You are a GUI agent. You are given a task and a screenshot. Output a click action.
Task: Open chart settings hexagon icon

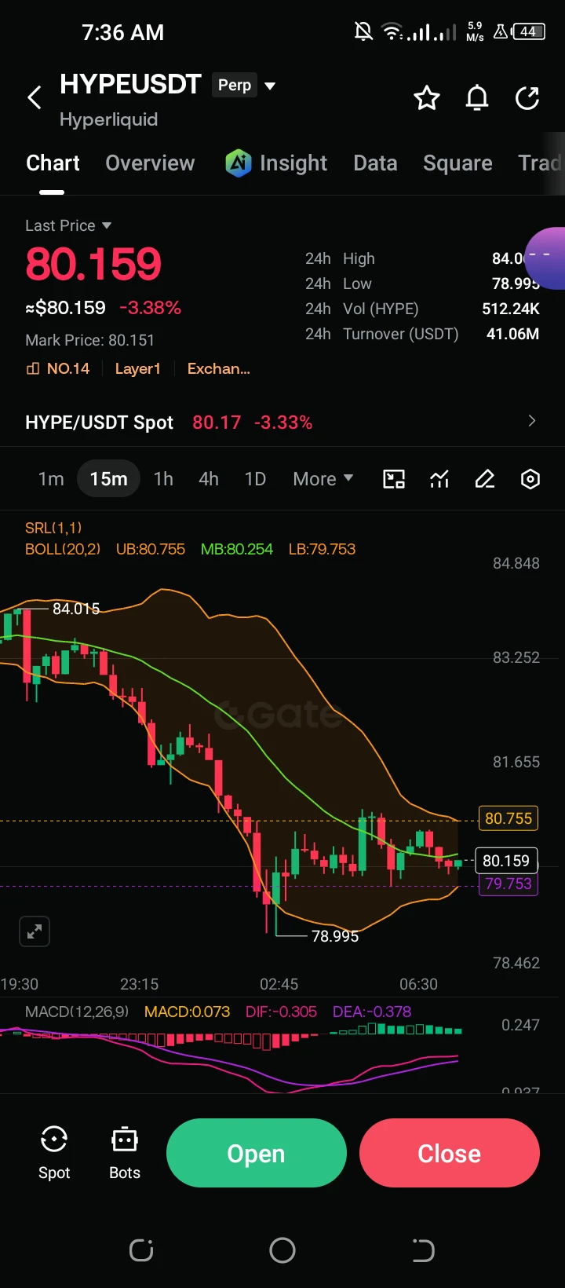(530, 479)
